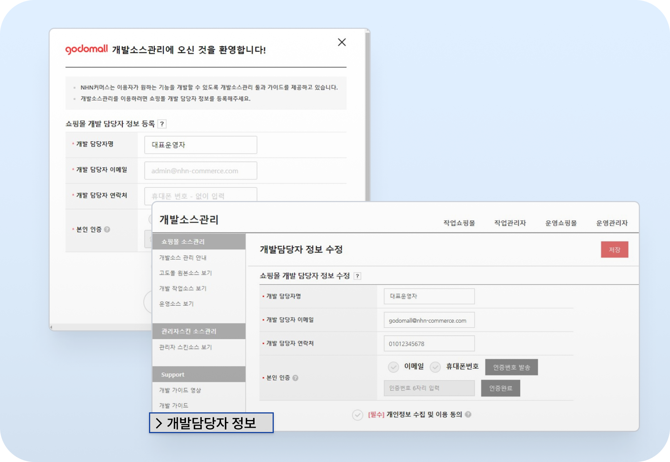Image resolution: width=670 pixels, height=462 pixels.
Task: Click the popup's vertical scrollbar
Action: [368, 115]
